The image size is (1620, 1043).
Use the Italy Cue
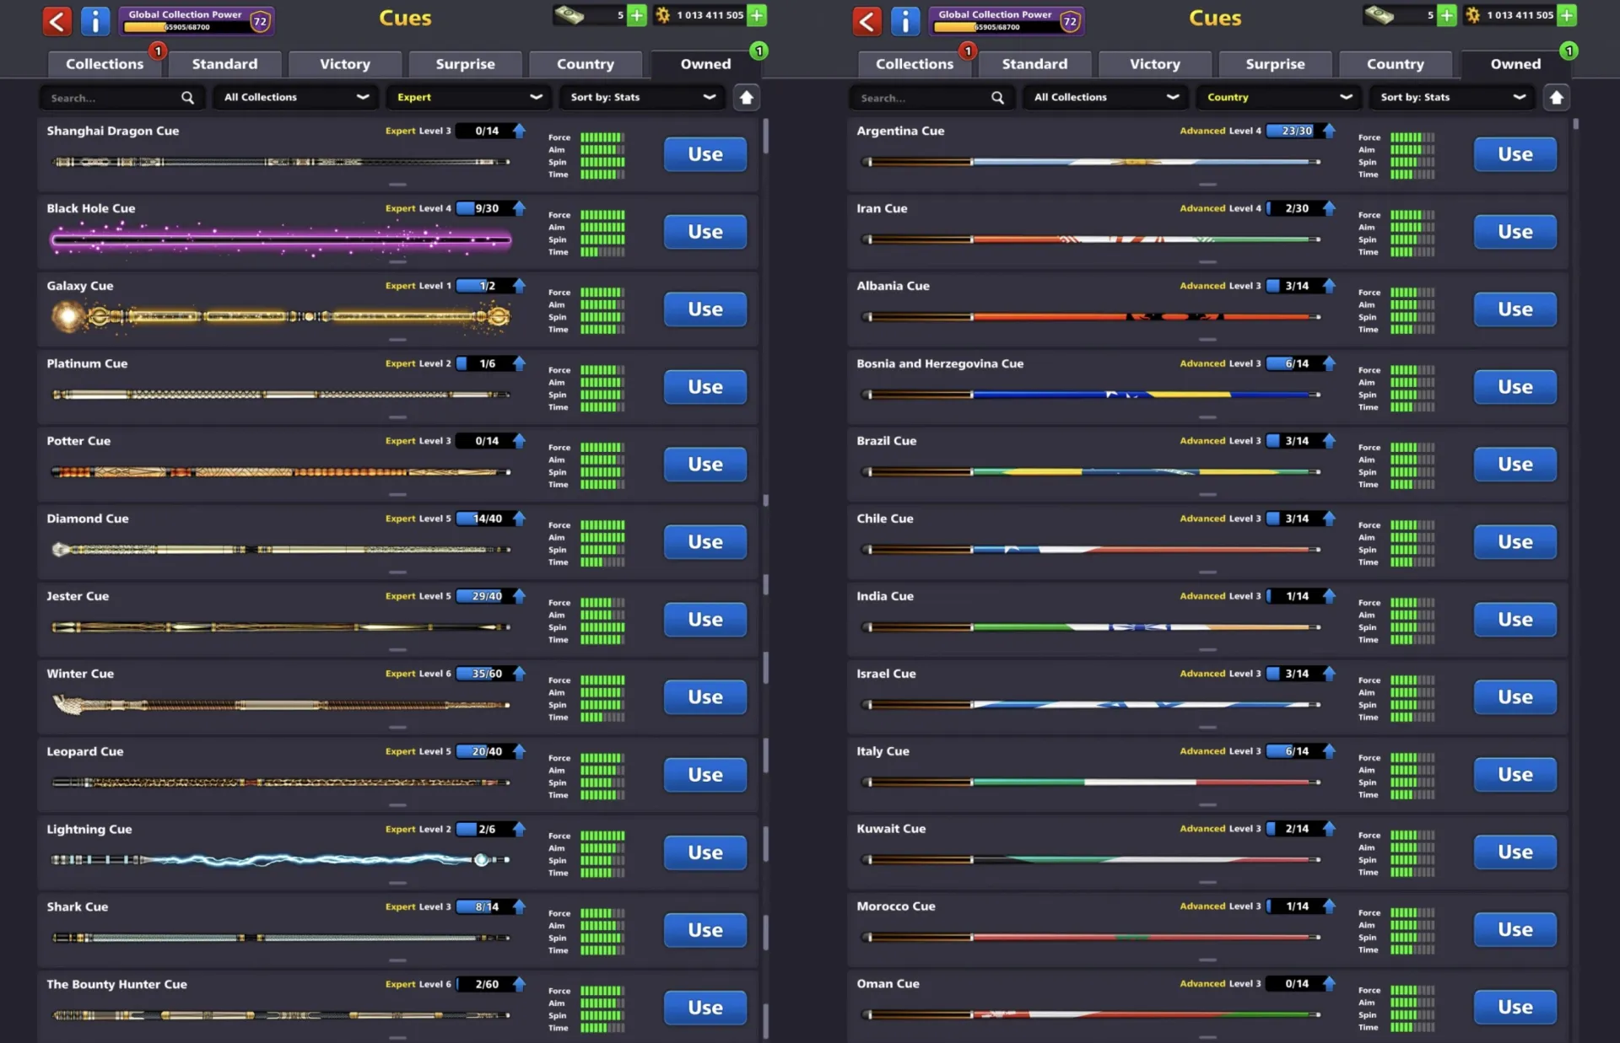click(1515, 775)
